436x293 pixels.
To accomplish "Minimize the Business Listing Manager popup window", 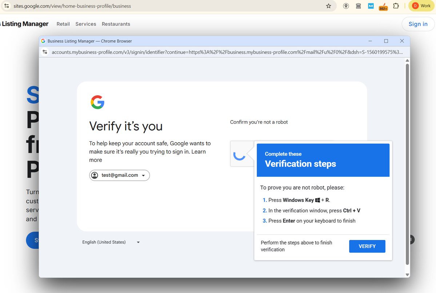I will coord(370,41).
